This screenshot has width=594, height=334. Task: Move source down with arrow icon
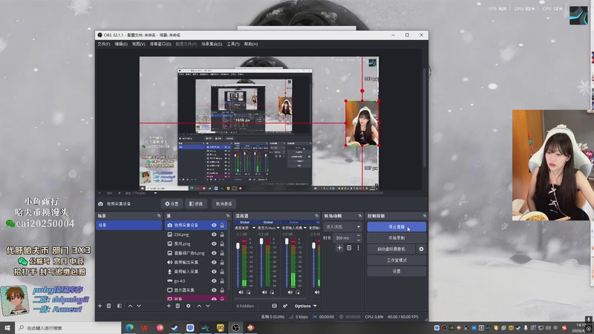(208, 306)
